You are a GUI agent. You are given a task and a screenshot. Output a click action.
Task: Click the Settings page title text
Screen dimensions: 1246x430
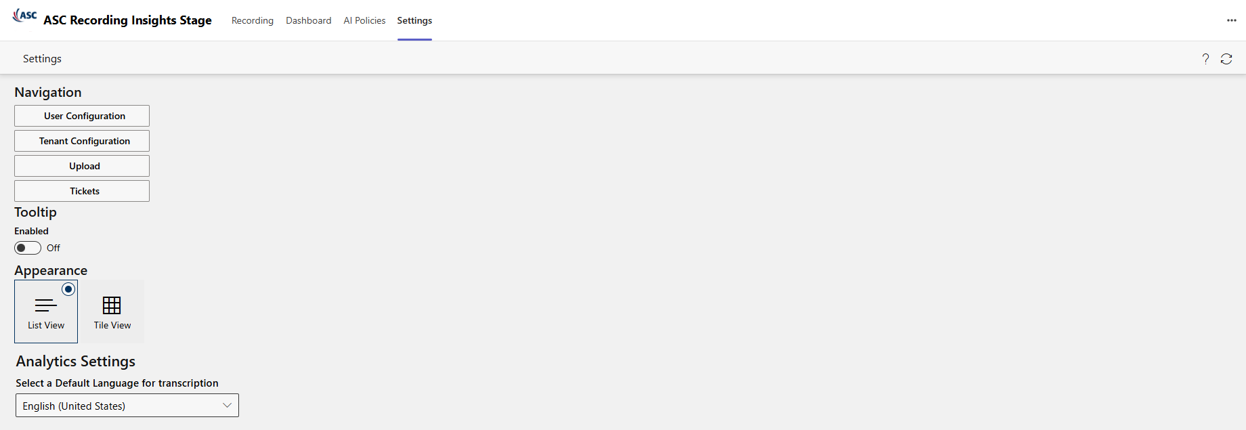coord(42,59)
